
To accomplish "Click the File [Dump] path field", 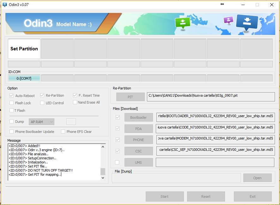I will tap(176, 178).
